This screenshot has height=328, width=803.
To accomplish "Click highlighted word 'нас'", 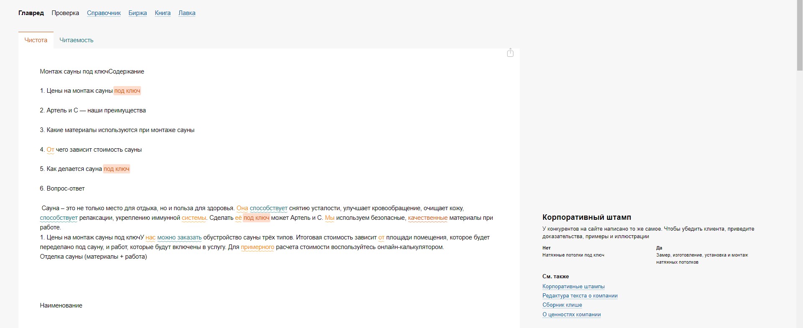I will click(x=151, y=237).
